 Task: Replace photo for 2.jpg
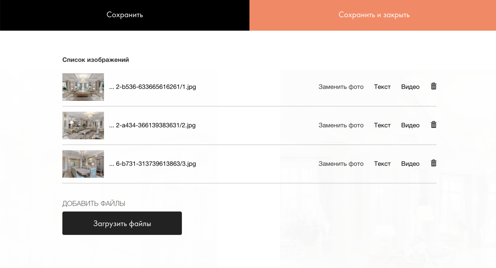(x=341, y=125)
